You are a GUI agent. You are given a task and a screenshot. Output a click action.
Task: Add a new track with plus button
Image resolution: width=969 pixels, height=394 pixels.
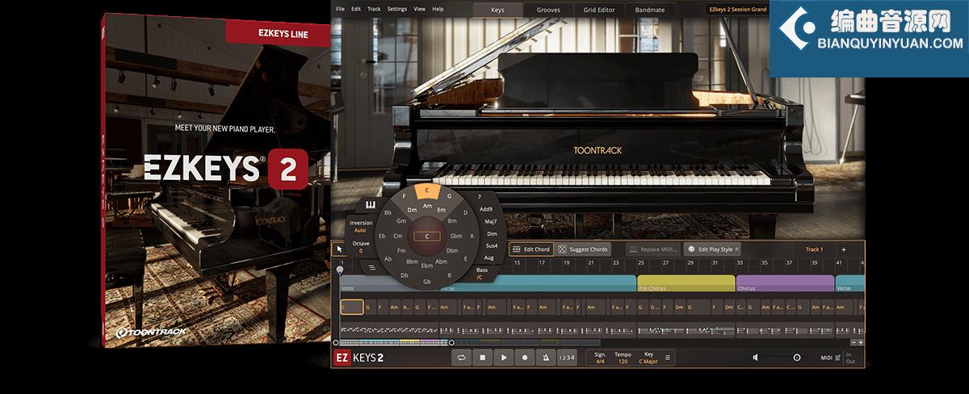844,249
